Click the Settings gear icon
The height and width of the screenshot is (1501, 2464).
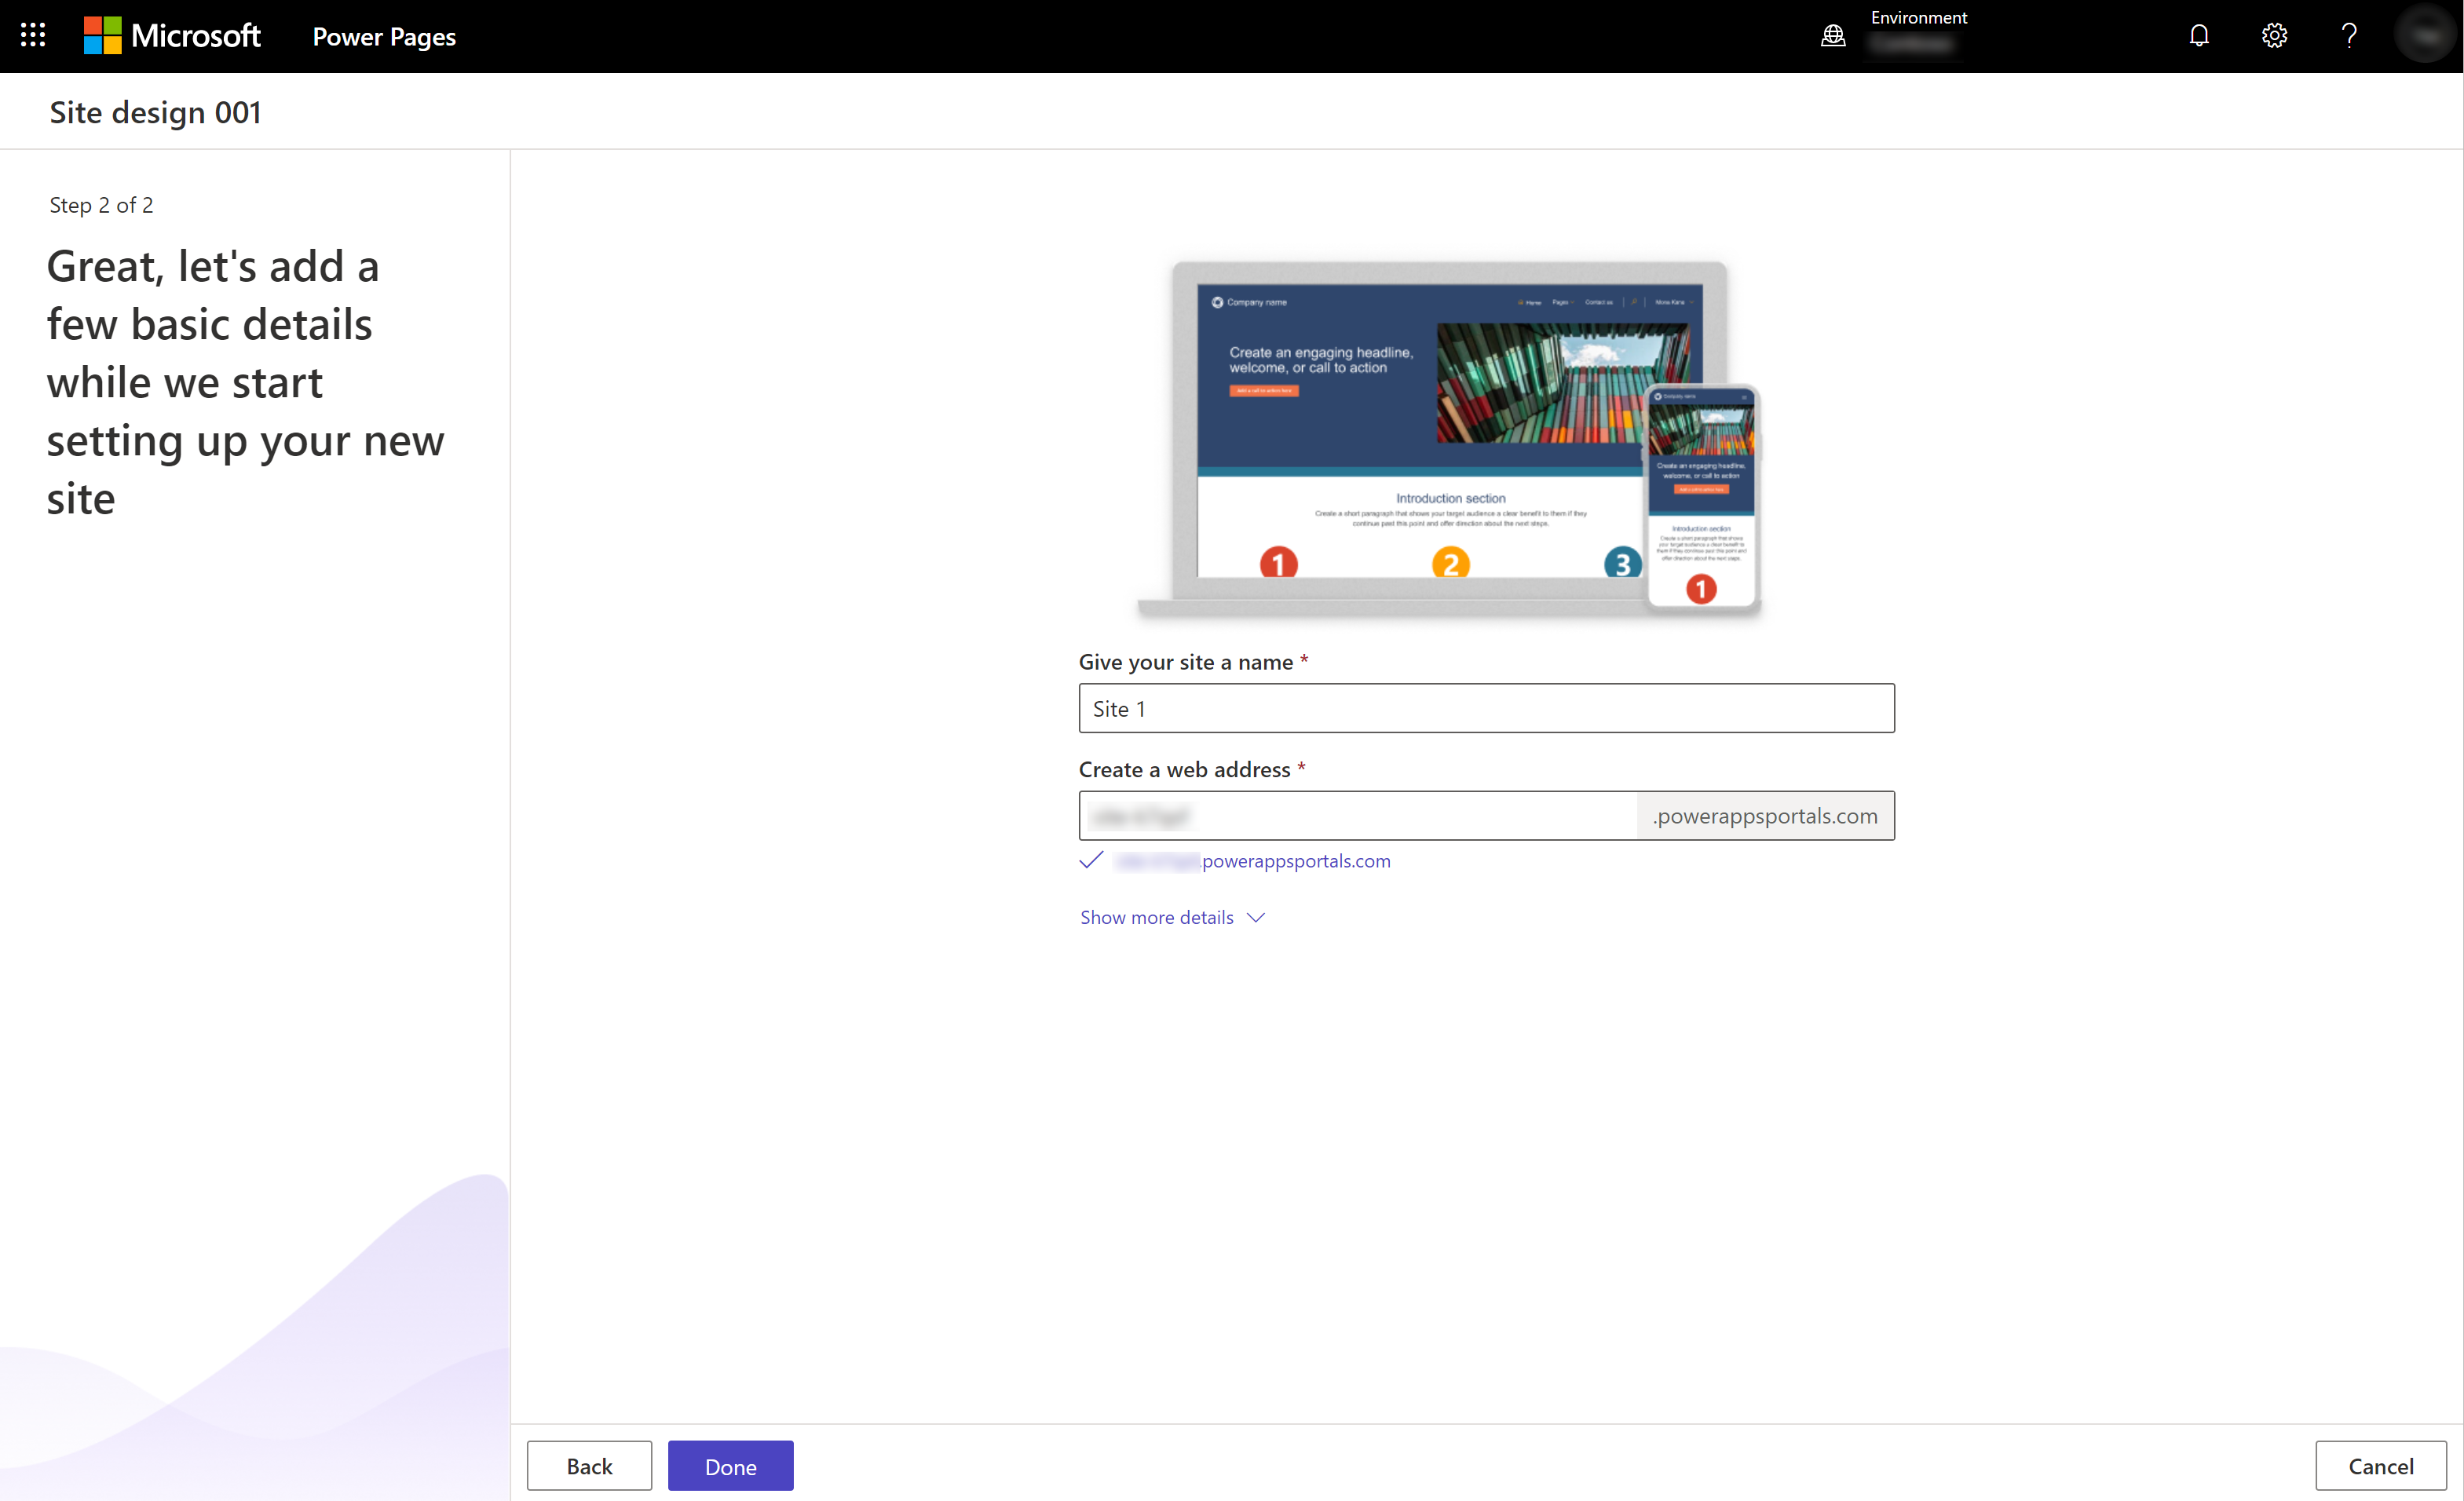pos(2277,35)
